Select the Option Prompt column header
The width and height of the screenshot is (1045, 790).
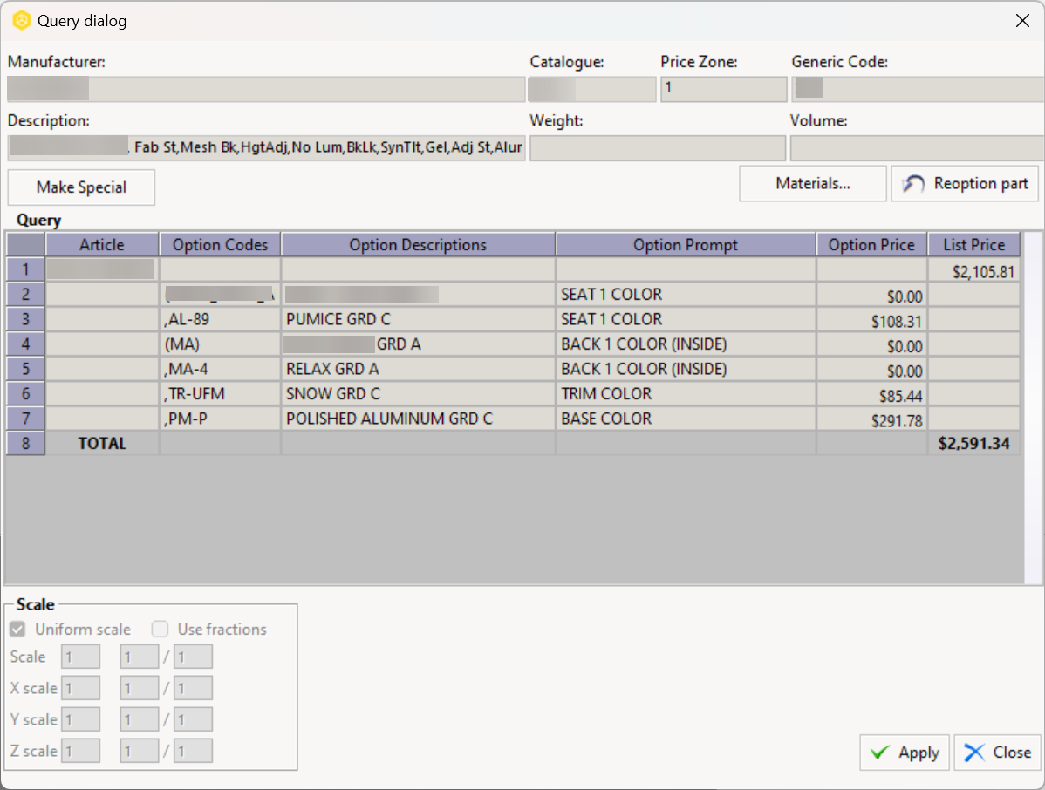[x=685, y=244]
